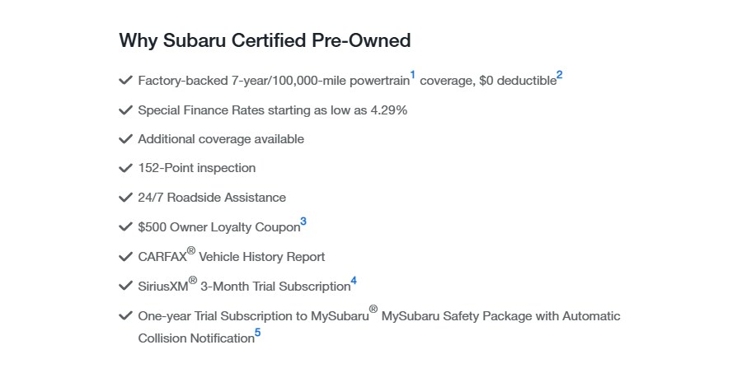Click the Why Subaru Certified Pre-Owned heading
This screenshot has width=737, height=373.
point(265,40)
